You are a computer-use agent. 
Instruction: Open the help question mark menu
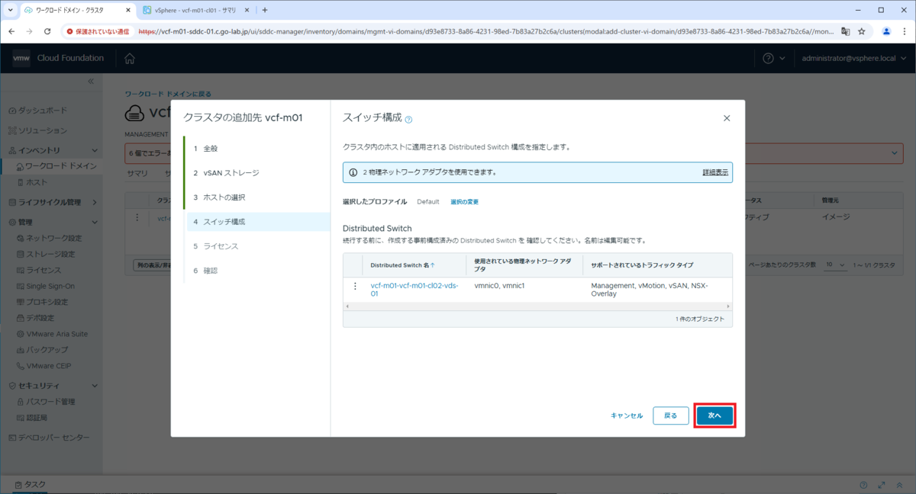coord(773,59)
